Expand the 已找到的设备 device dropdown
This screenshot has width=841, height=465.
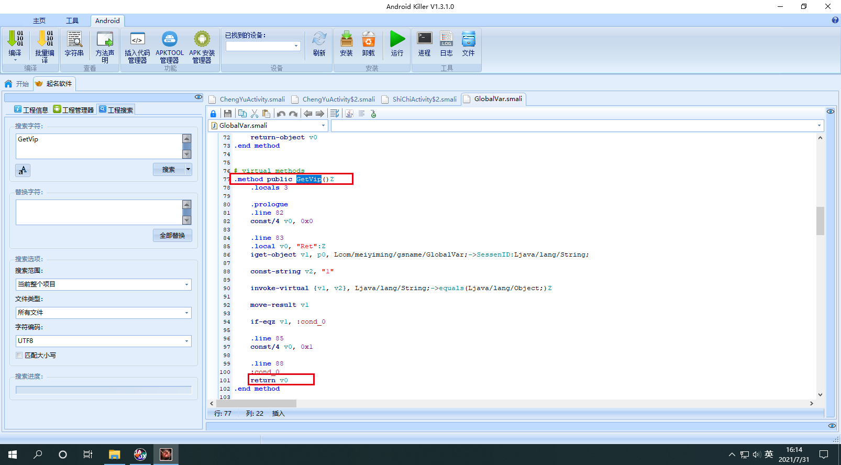click(296, 46)
